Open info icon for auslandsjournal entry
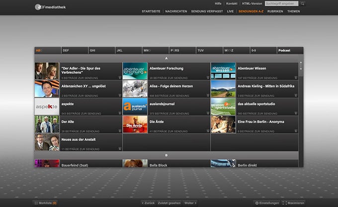This screenshot has height=207, width=338. coord(208,113)
